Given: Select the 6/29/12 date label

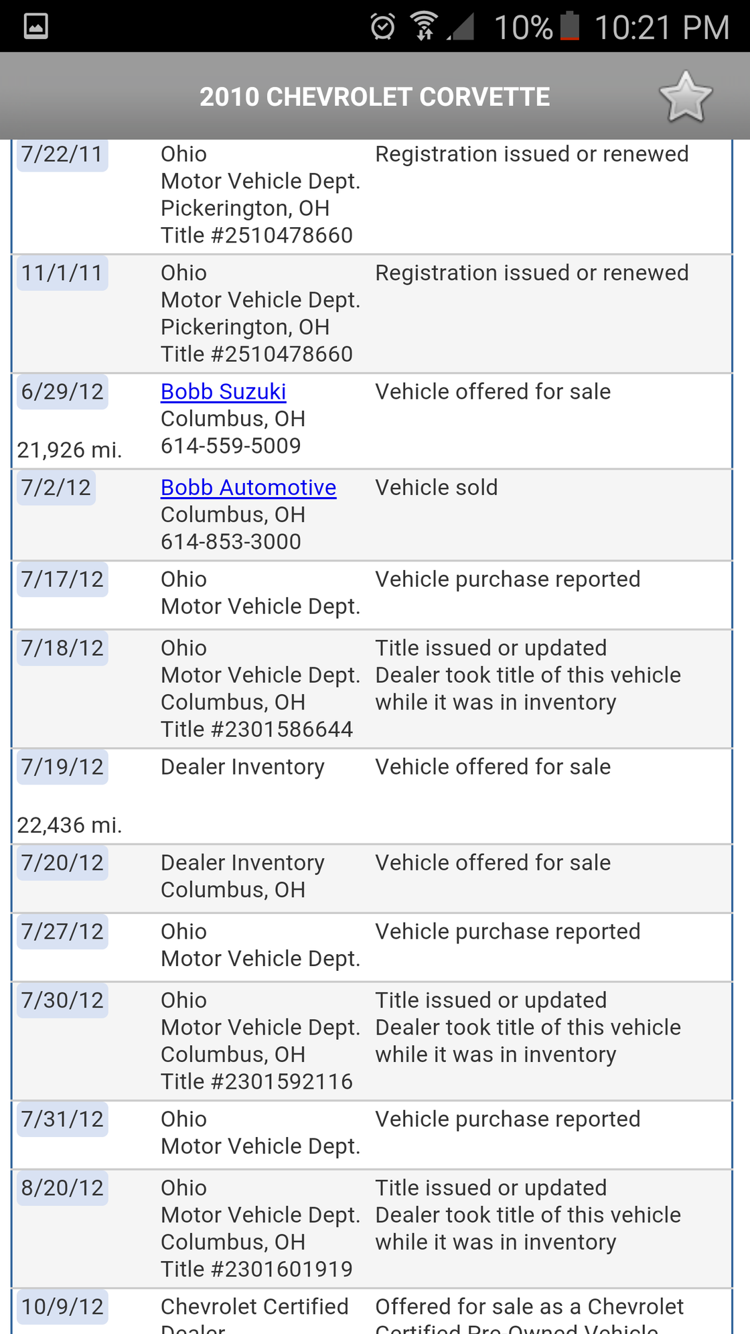Looking at the screenshot, I should [62, 391].
